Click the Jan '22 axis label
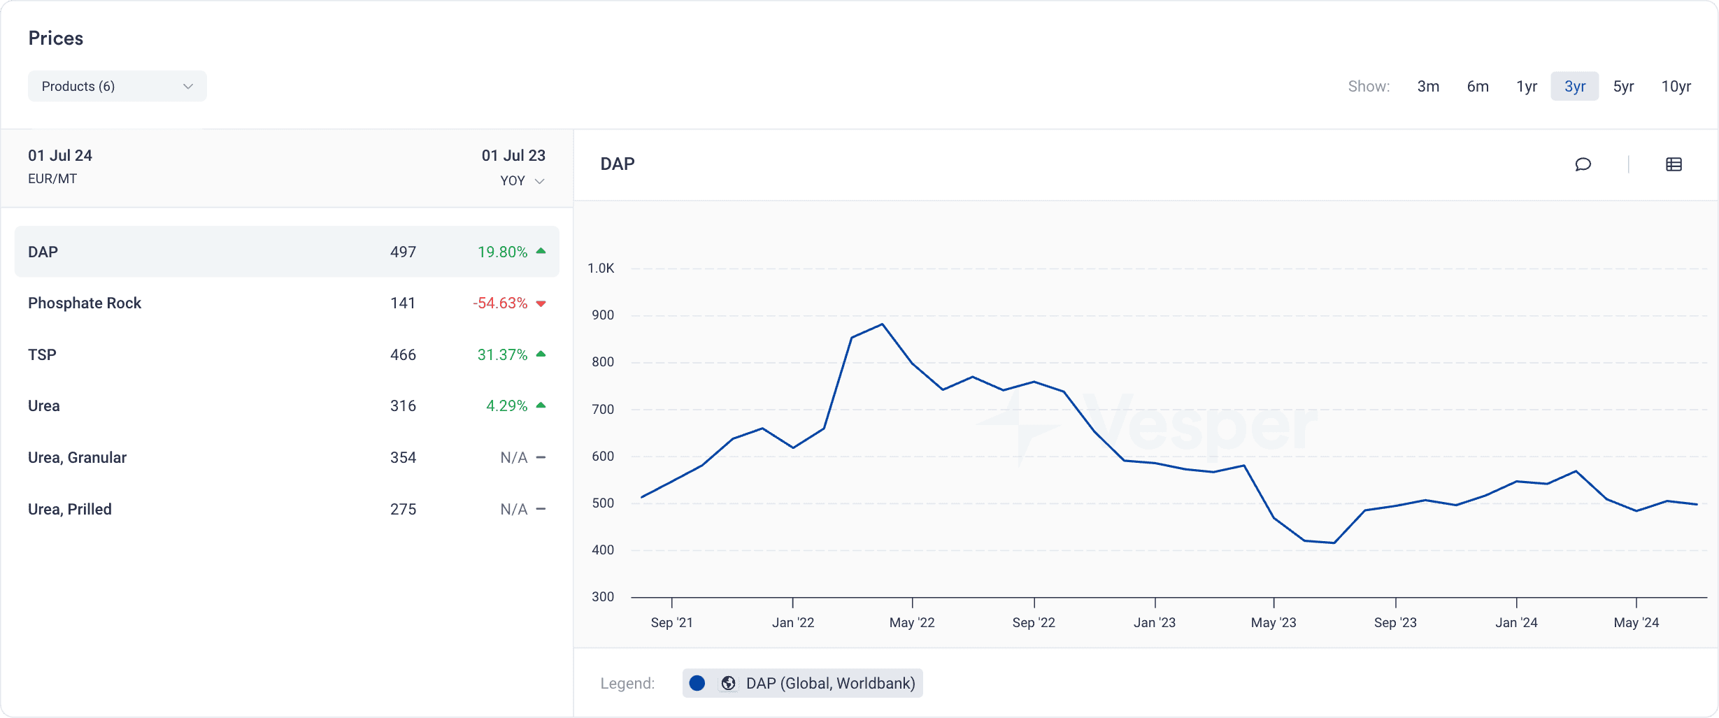 793,622
